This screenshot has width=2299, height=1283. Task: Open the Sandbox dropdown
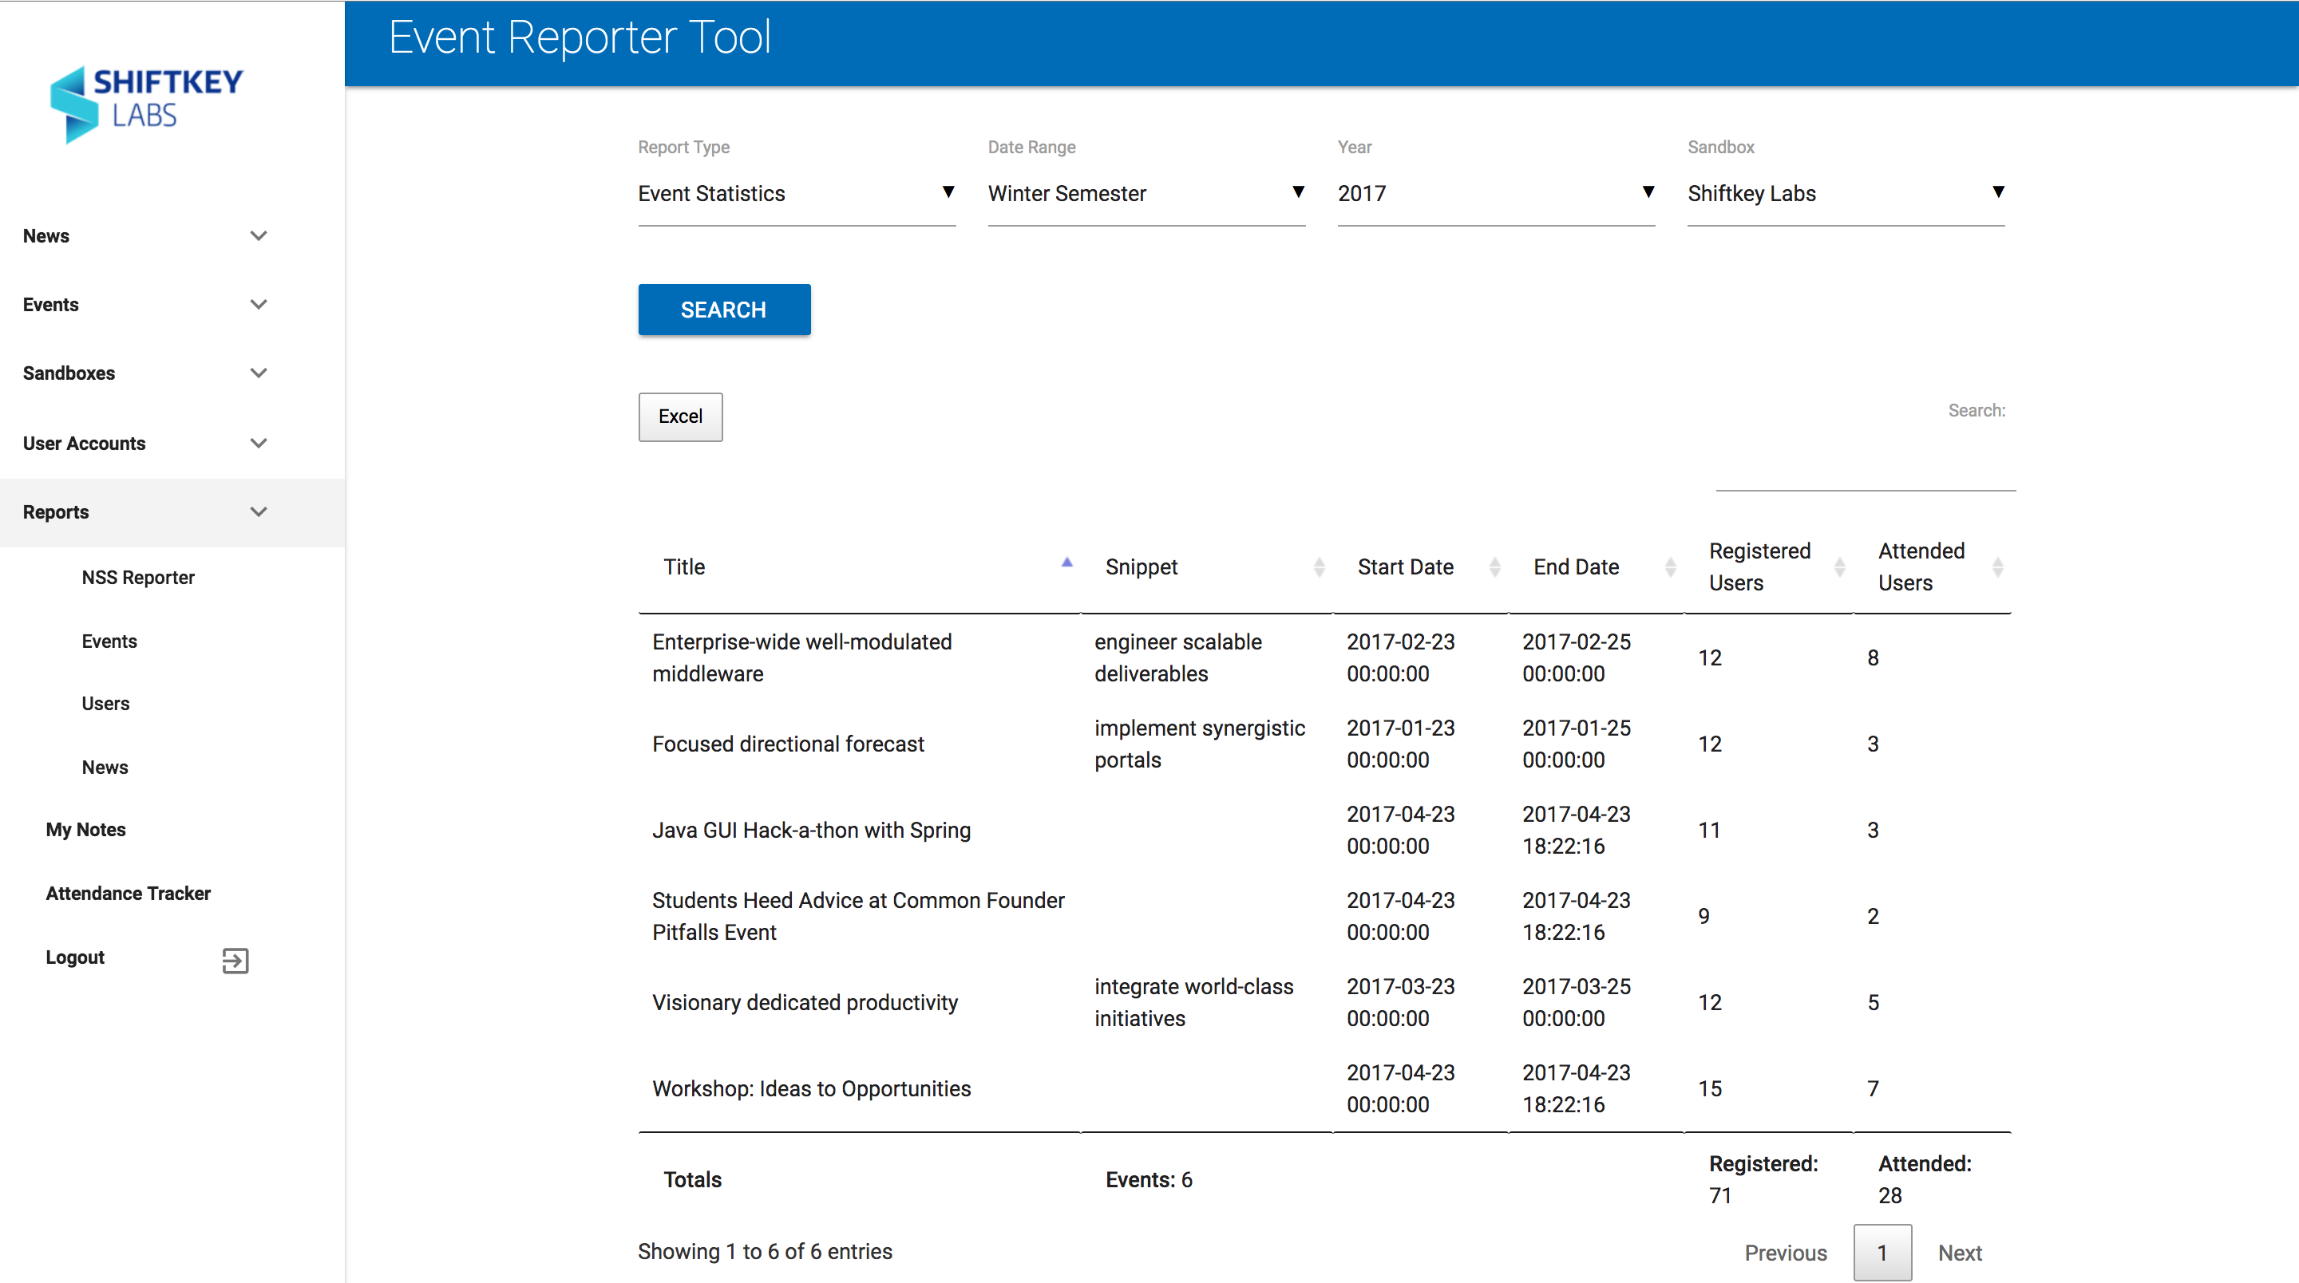click(1846, 194)
